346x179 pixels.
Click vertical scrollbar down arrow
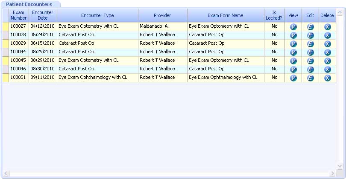point(340,166)
